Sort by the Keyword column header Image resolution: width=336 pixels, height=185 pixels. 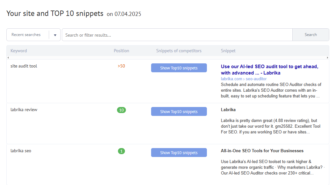click(x=18, y=51)
